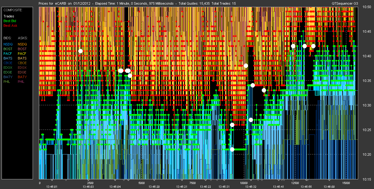Select NSDQ under the BIDS column
The width and height of the screenshot is (374, 189).
[8, 44]
